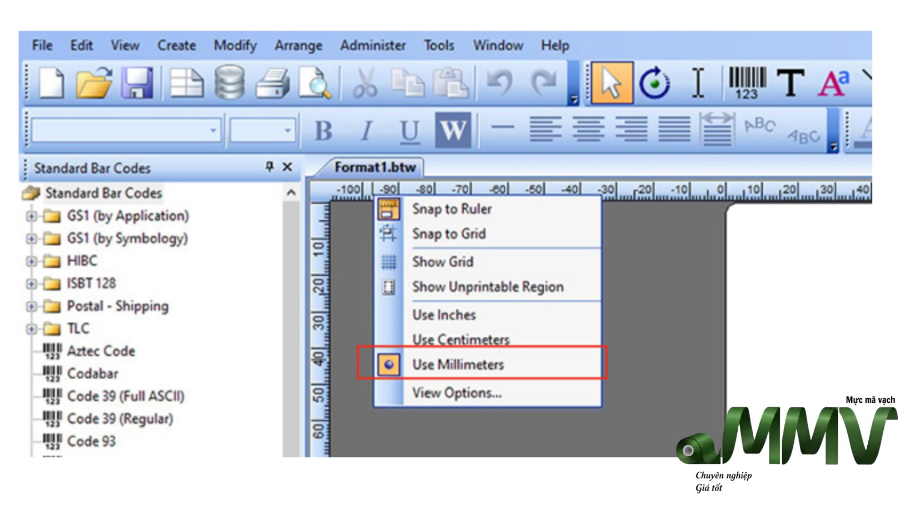Save the current format
The width and height of the screenshot is (904, 508).
(137, 83)
